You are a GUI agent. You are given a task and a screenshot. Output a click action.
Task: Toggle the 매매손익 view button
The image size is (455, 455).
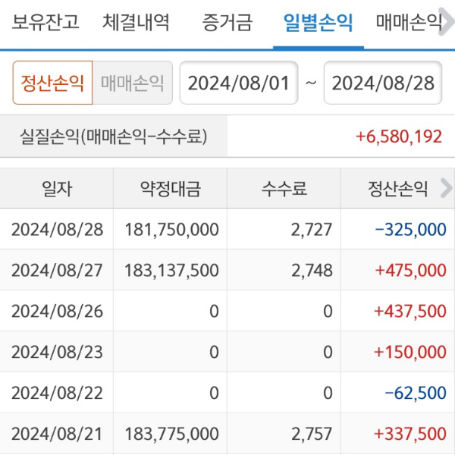(133, 83)
